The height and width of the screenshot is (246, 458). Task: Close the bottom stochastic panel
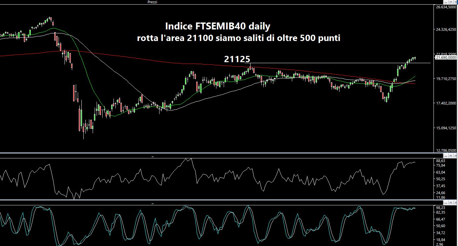pos(455,202)
